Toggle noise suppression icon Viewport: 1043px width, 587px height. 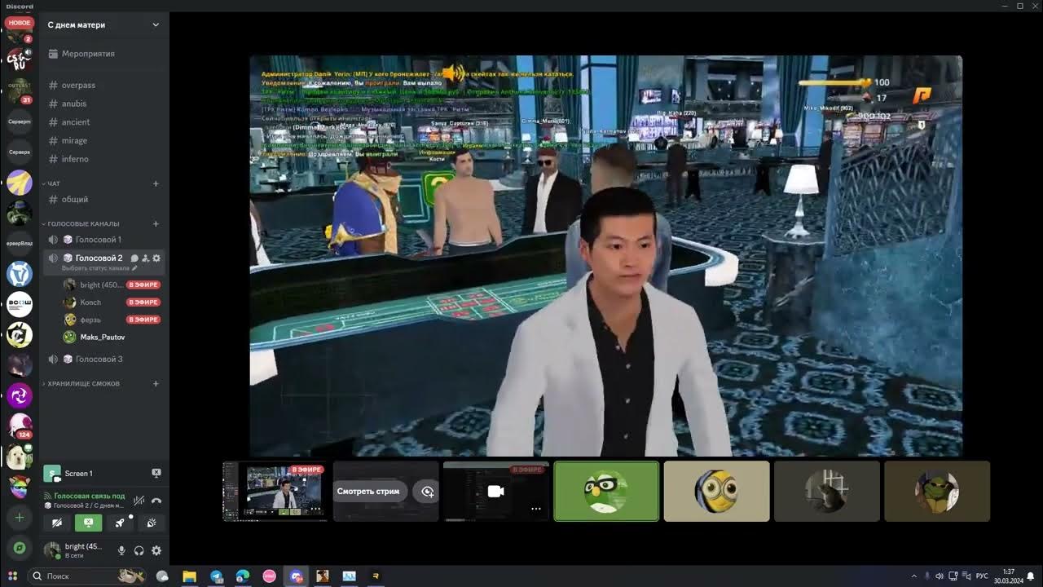click(139, 500)
